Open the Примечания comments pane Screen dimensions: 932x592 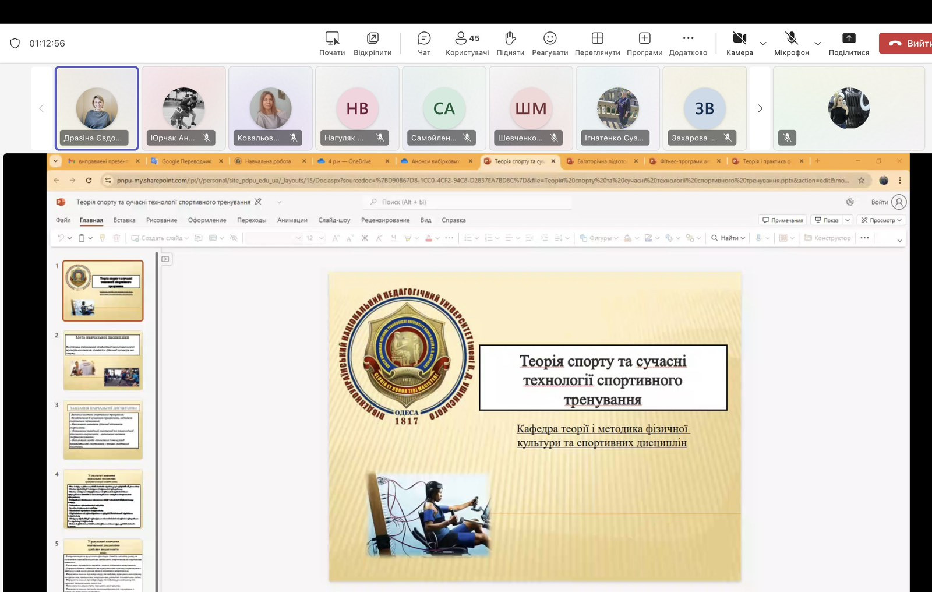[783, 220]
